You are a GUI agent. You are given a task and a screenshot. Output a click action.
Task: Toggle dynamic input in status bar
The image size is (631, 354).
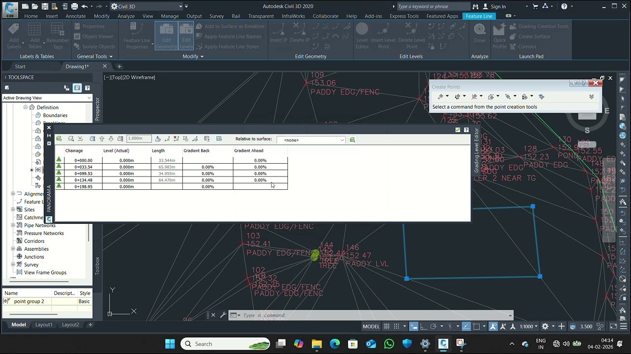point(414,326)
